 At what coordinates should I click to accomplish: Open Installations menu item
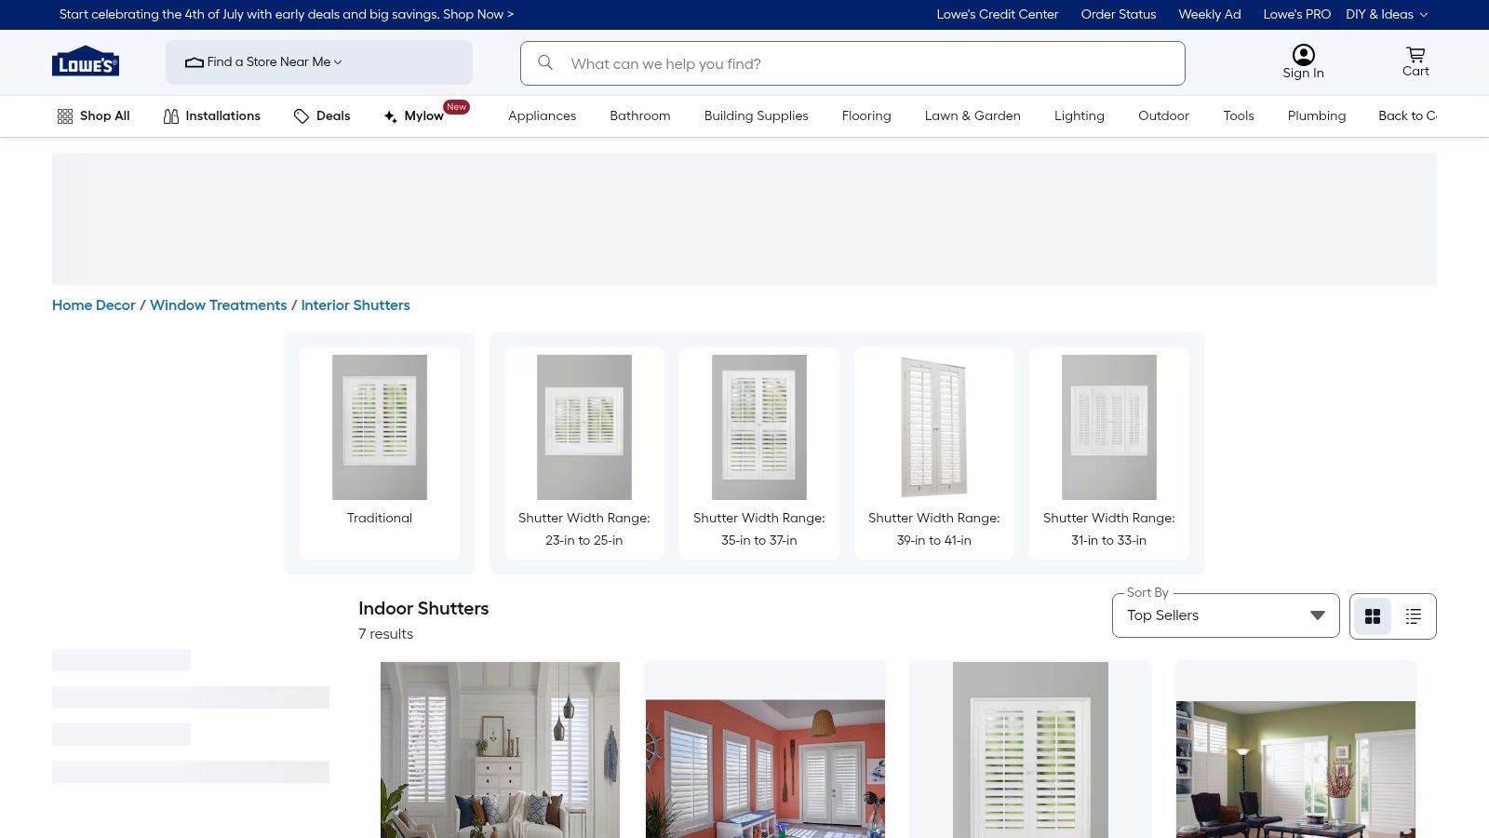coord(212,116)
